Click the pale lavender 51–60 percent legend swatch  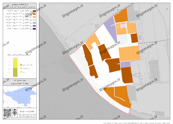[34, 20]
